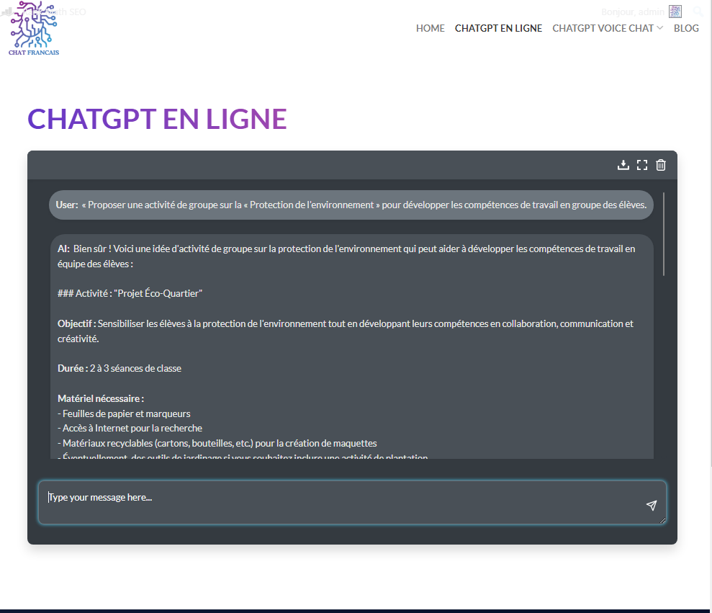Navigate to the Blog menu item
The image size is (712, 613).
(x=685, y=28)
